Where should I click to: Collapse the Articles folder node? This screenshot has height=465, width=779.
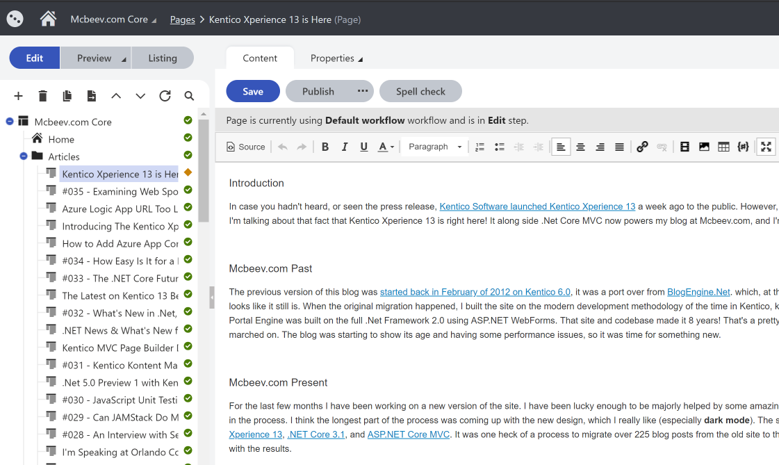(24, 156)
